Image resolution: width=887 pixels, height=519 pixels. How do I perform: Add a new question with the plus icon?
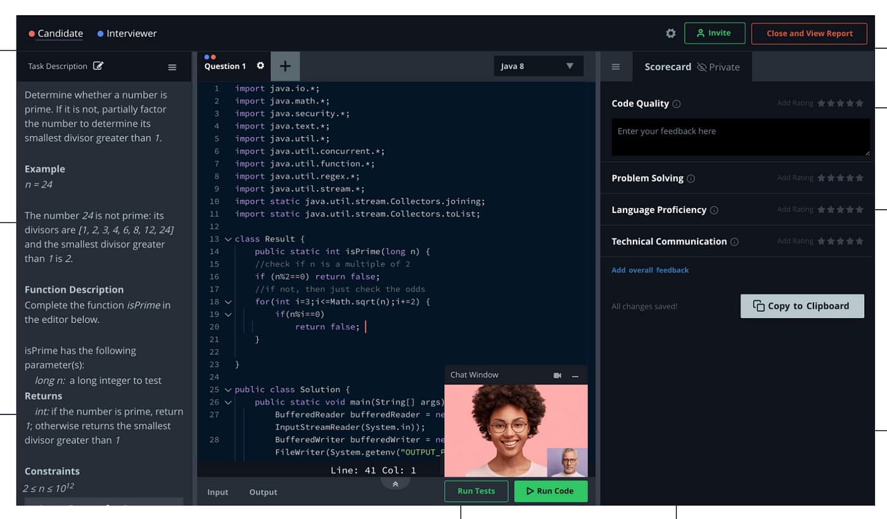click(285, 66)
